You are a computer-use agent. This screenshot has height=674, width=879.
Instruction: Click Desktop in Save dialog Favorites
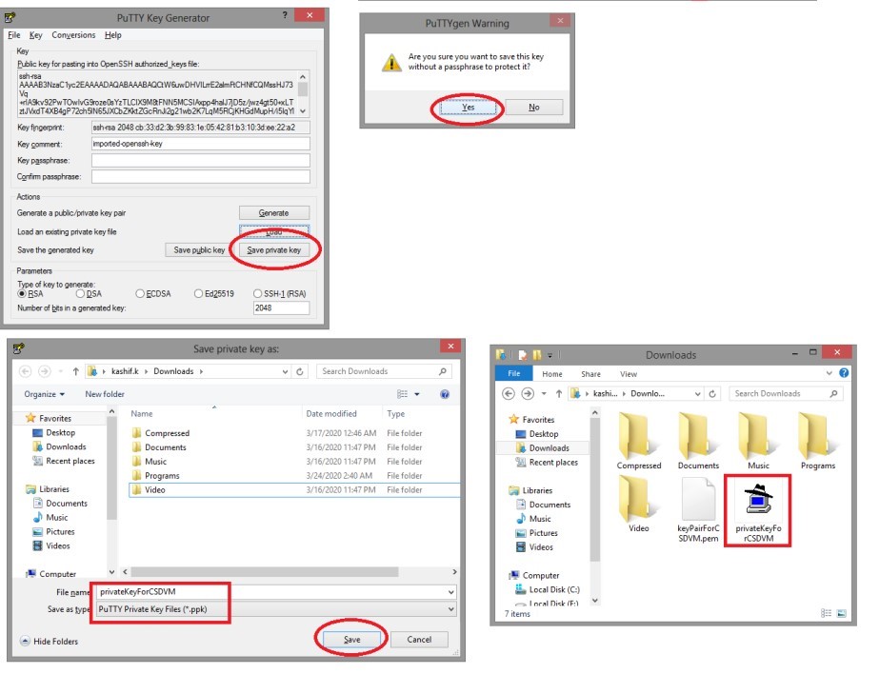60,432
